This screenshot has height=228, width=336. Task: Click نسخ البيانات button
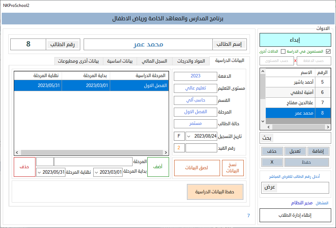click(x=233, y=168)
